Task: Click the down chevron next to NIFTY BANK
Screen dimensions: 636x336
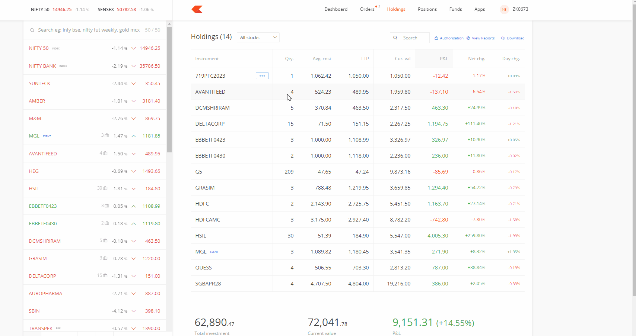Action: (x=134, y=66)
